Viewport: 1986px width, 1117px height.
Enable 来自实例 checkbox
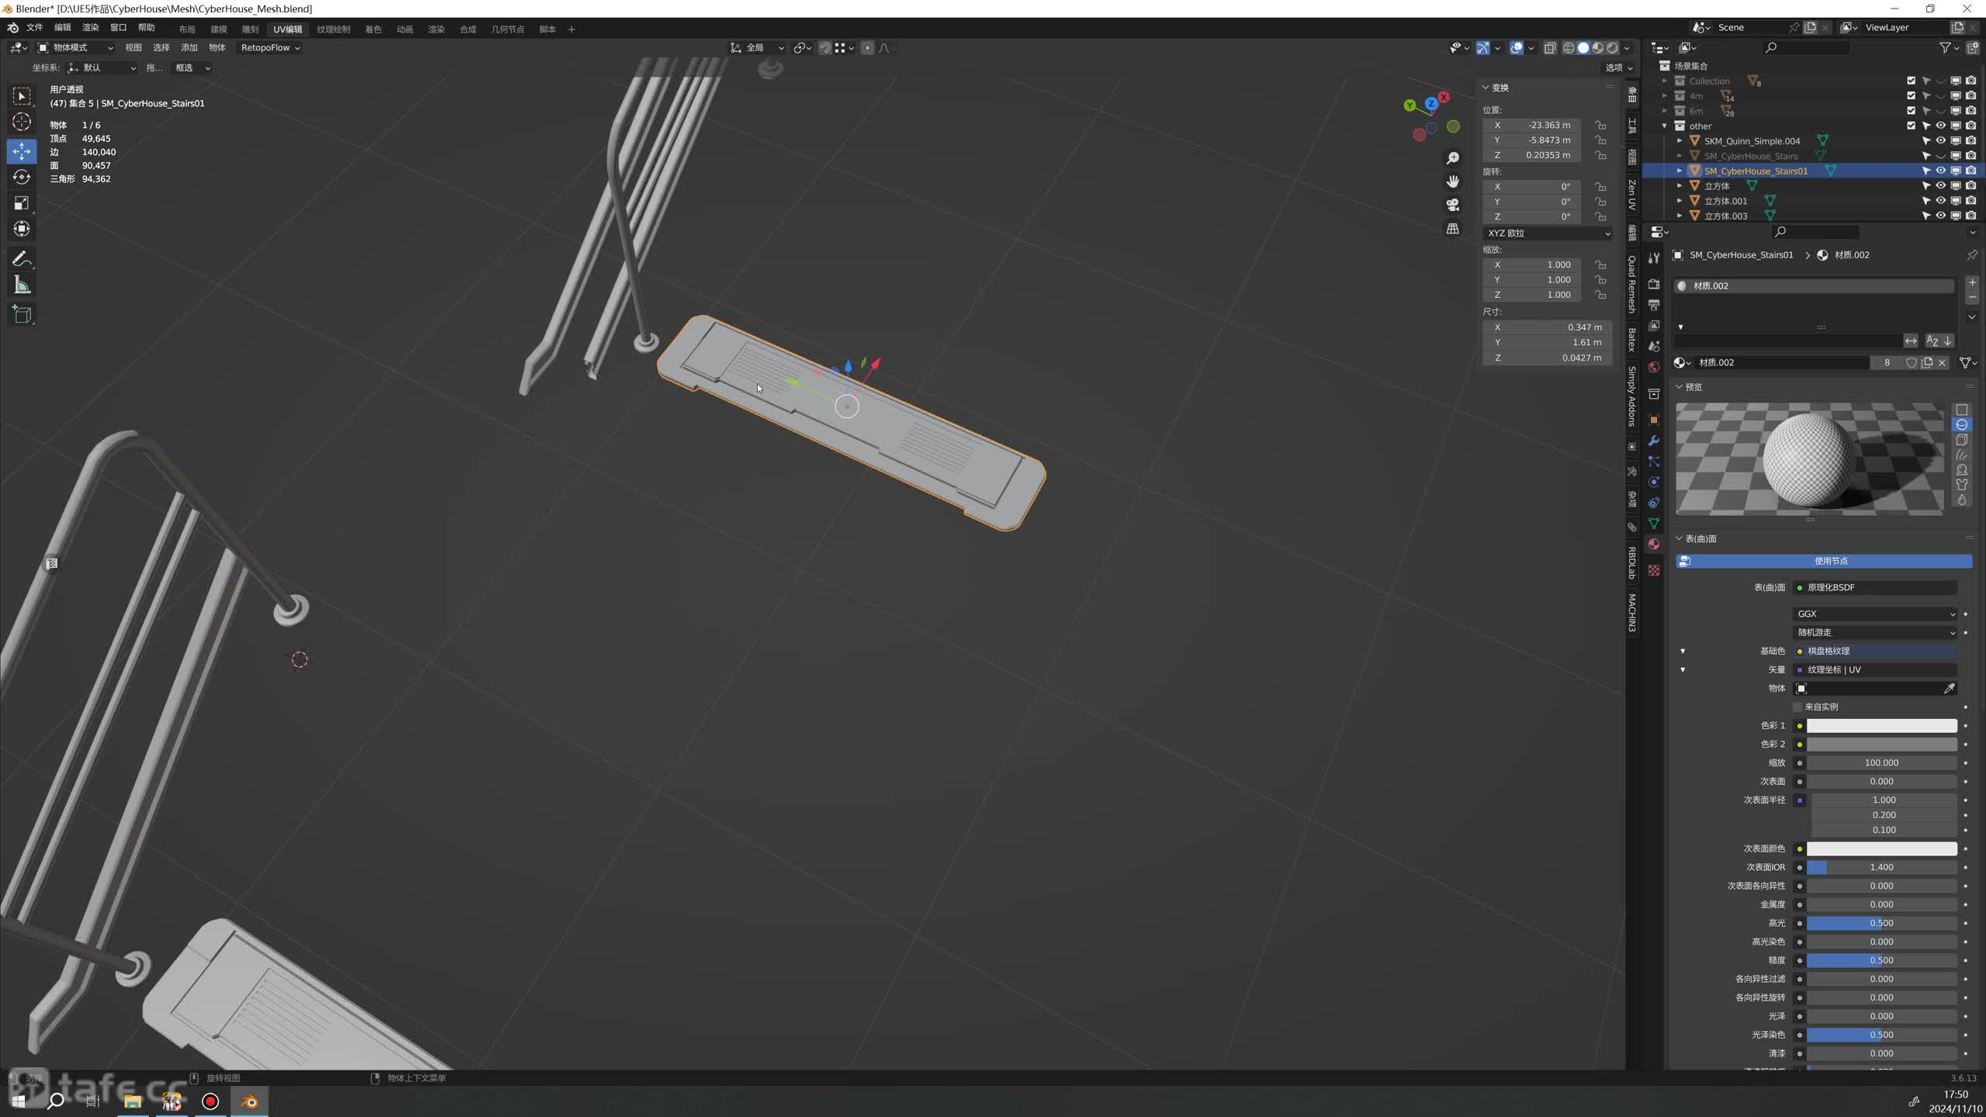(x=1798, y=707)
